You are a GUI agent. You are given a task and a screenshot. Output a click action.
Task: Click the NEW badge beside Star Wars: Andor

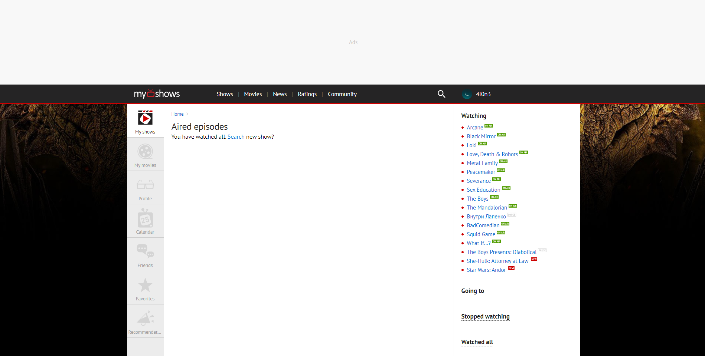[x=511, y=268]
